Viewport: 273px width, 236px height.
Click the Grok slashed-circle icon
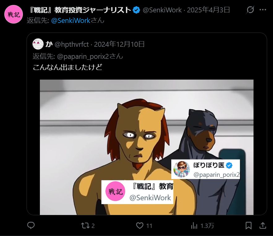[250, 10]
